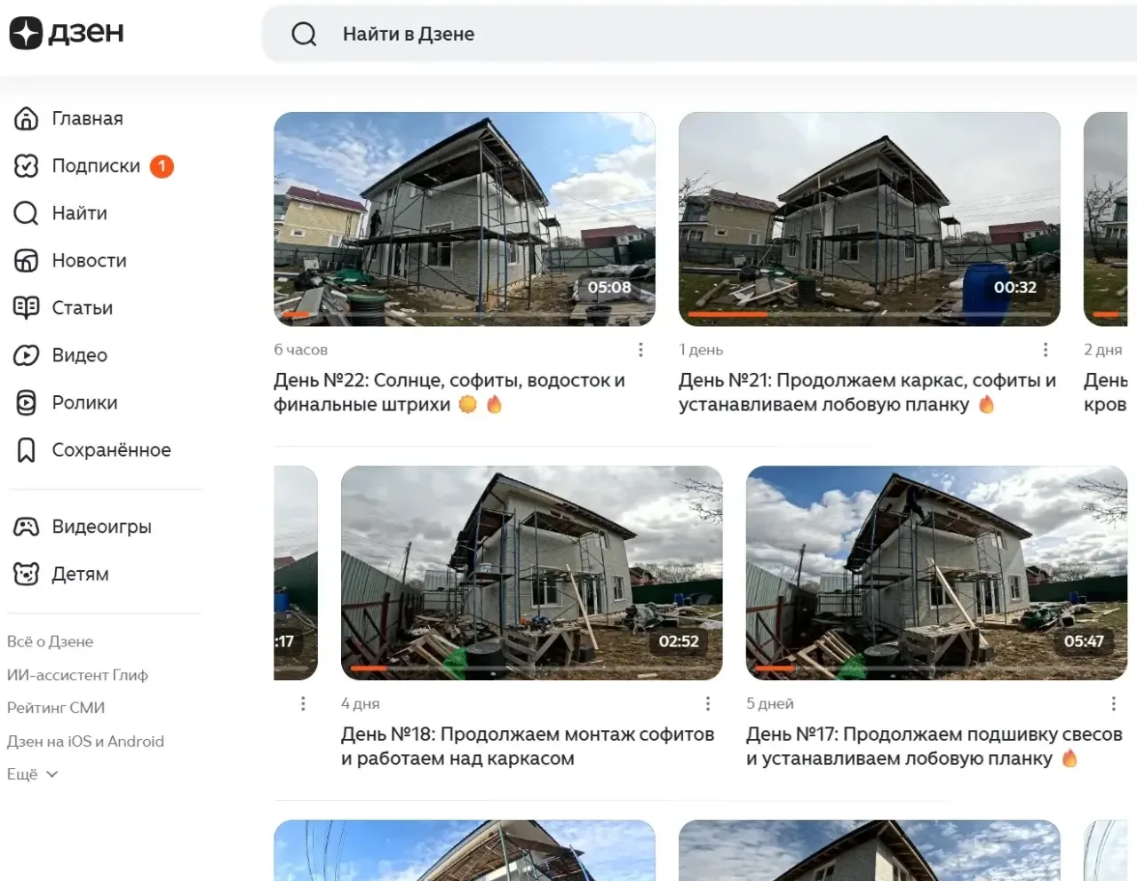Open День №22 video title
This screenshot has height=881, width=1137.
tap(449, 393)
